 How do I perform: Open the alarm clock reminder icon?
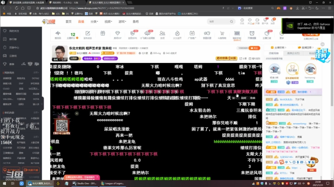pyautogui.click(x=252, y=35)
